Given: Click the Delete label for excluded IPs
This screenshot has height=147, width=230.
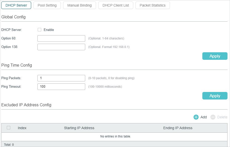Looking at the screenshot, I should pos(222,117).
